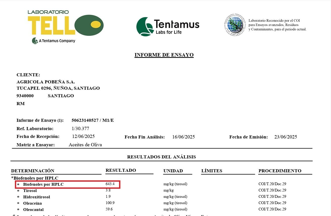Click the 'mg/kg' unit in the Tirosol row

click(168, 190)
